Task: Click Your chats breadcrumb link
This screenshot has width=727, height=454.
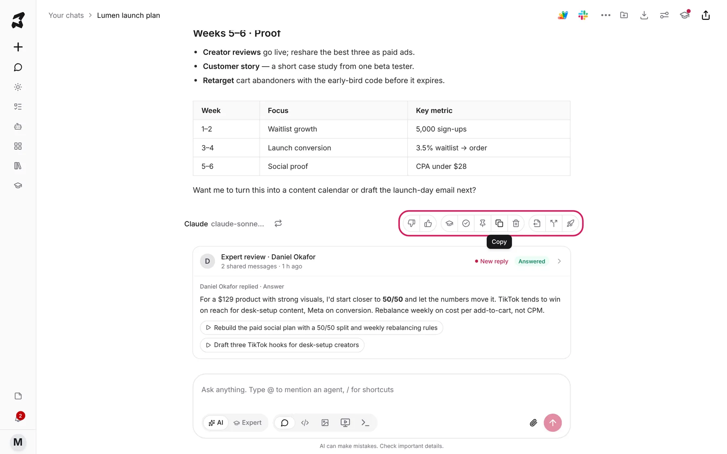Action: click(66, 15)
